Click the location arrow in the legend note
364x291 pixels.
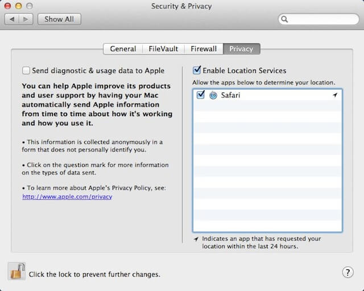196,239
